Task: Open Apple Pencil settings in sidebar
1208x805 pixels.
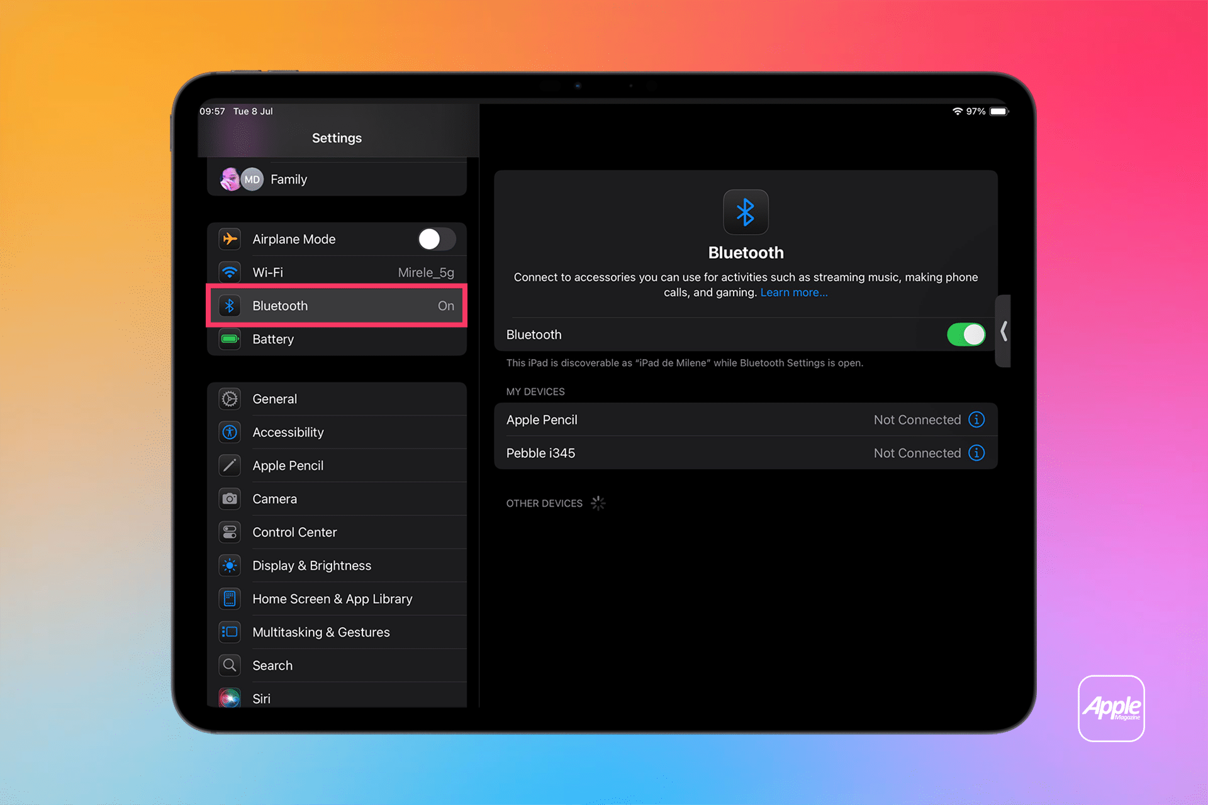Action: 337,465
